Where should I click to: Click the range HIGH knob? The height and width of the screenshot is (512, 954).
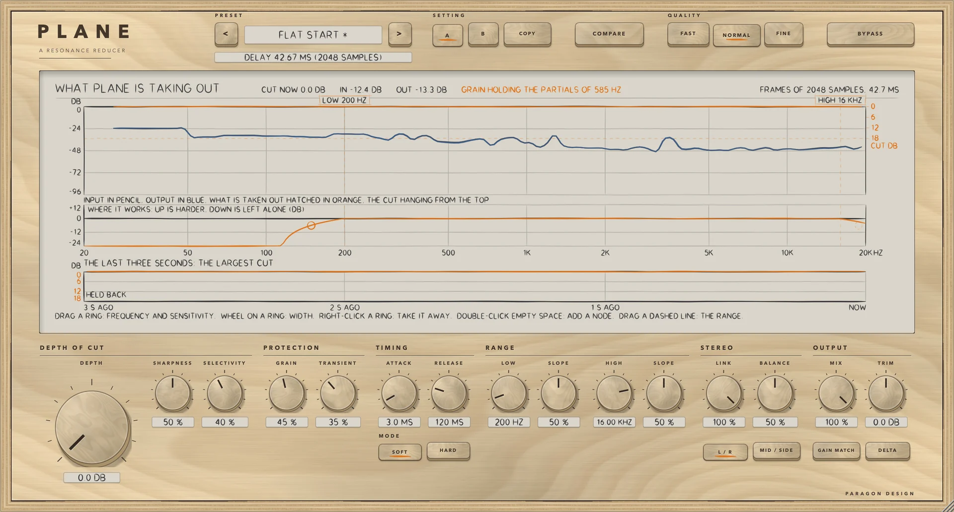[x=614, y=393]
